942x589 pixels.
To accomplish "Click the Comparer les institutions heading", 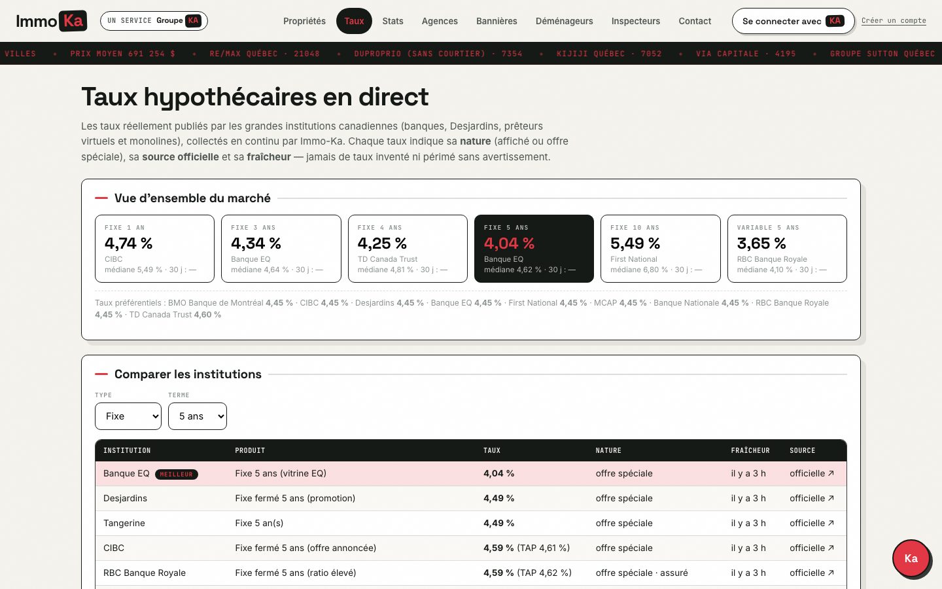I will 188,374.
